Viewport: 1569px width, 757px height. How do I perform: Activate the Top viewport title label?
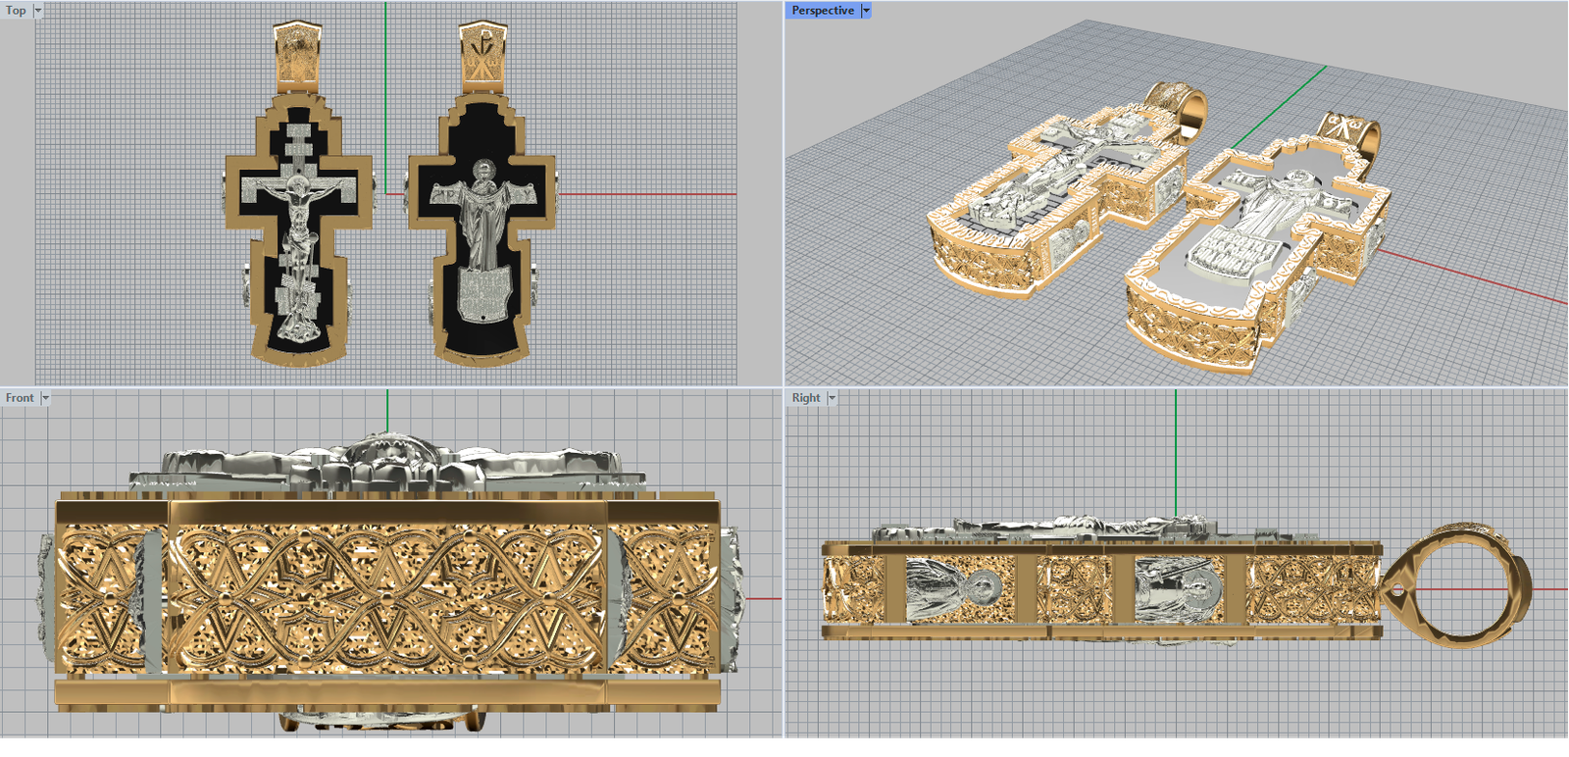pos(16,11)
